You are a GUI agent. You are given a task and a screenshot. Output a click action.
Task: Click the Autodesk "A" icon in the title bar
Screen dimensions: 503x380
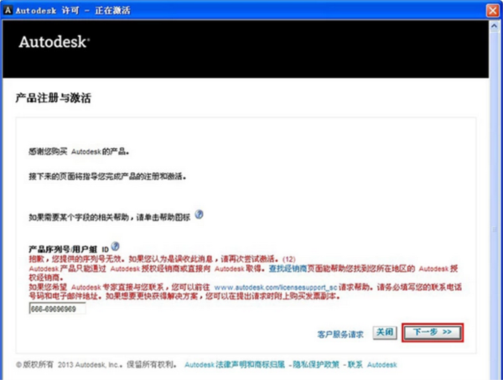point(8,10)
